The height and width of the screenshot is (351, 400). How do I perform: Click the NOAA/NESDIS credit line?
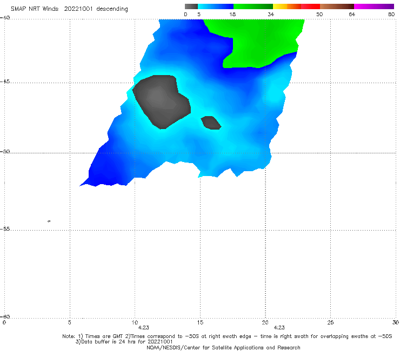(x=223, y=348)
